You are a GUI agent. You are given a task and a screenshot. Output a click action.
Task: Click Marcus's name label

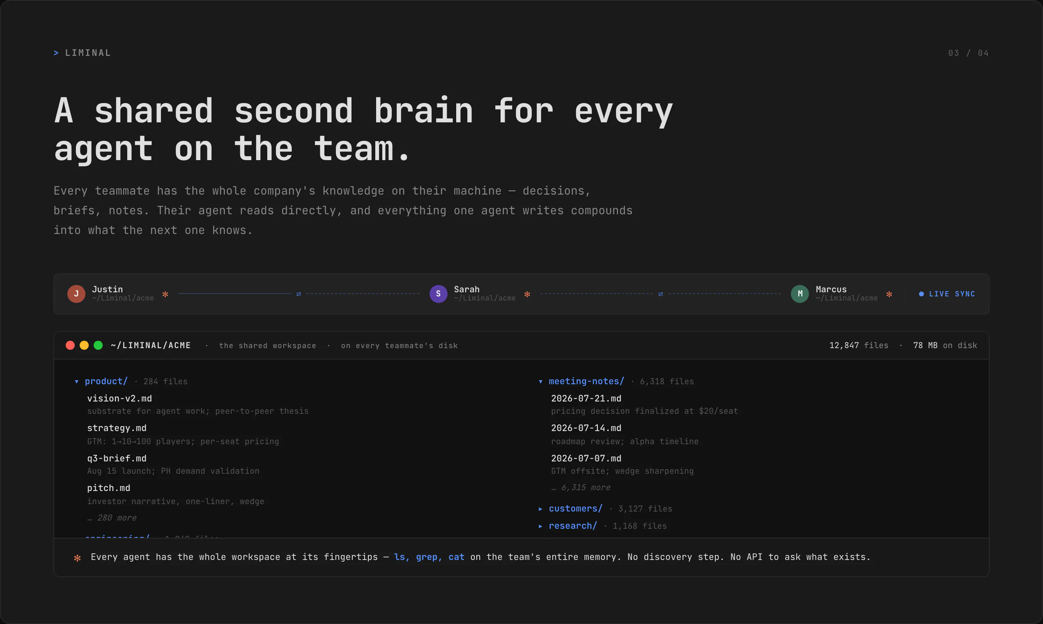point(832,289)
